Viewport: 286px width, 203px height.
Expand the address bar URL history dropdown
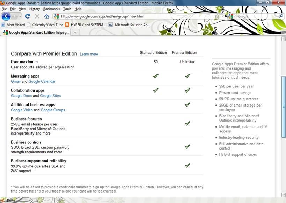pyautogui.click(x=223, y=16)
